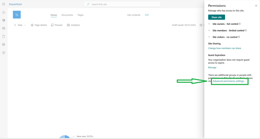This screenshot has width=260, height=139.
Task: Click the Create plus-circle icon
Action: coord(4,53)
